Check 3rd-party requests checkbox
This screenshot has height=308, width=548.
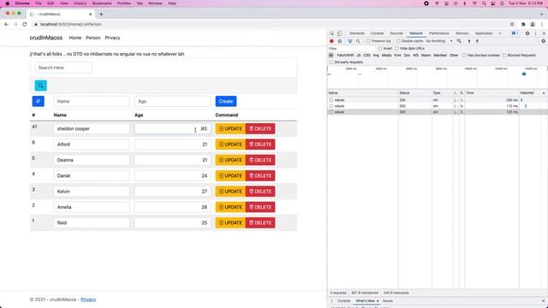point(331,62)
